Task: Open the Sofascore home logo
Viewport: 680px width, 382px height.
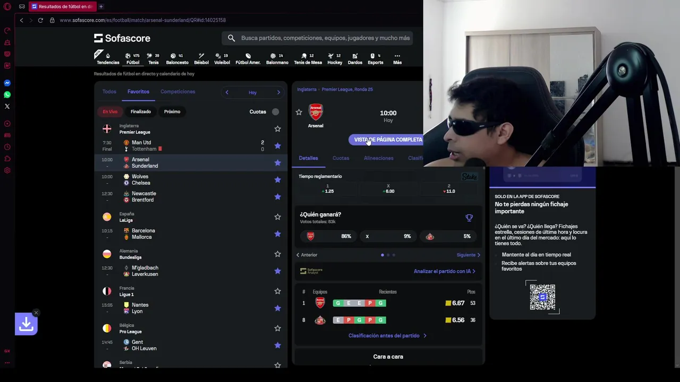Action: (x=122, y=38)
